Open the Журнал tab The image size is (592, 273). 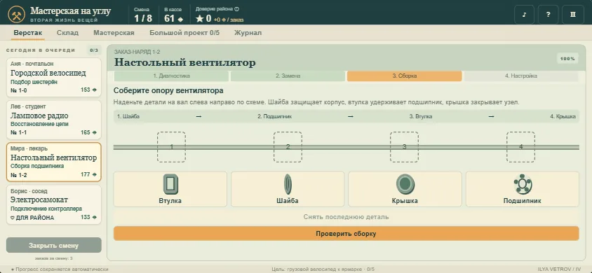coord(248,33)
